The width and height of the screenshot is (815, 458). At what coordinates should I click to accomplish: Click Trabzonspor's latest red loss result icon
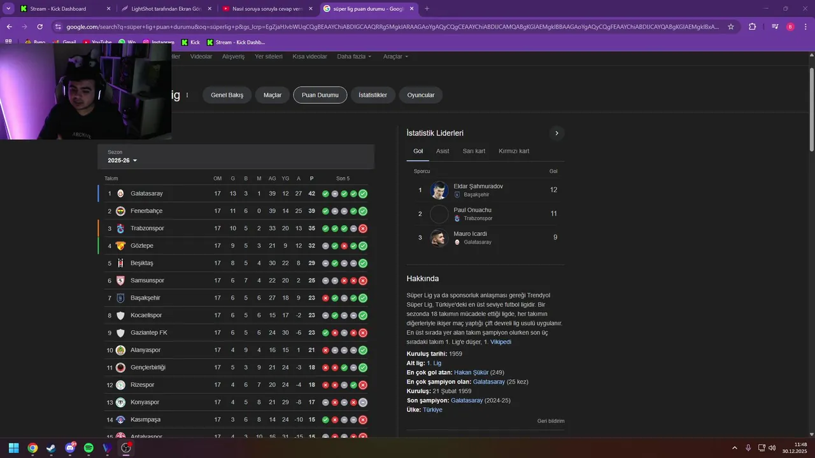point(363,228)
